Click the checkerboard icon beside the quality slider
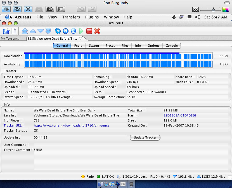The image size is (232, 188). (195, 9)
